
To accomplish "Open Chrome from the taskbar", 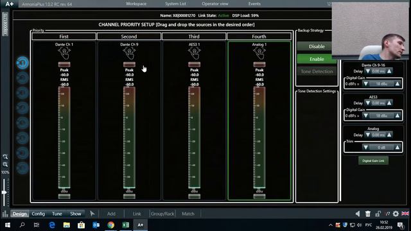I will pyautogui.click(x=111, y=225).
